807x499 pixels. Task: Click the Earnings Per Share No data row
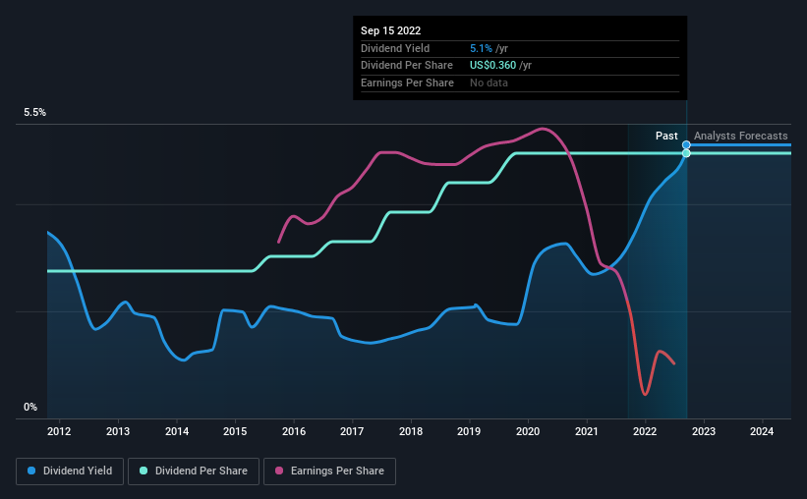click(x=520, y=83)
